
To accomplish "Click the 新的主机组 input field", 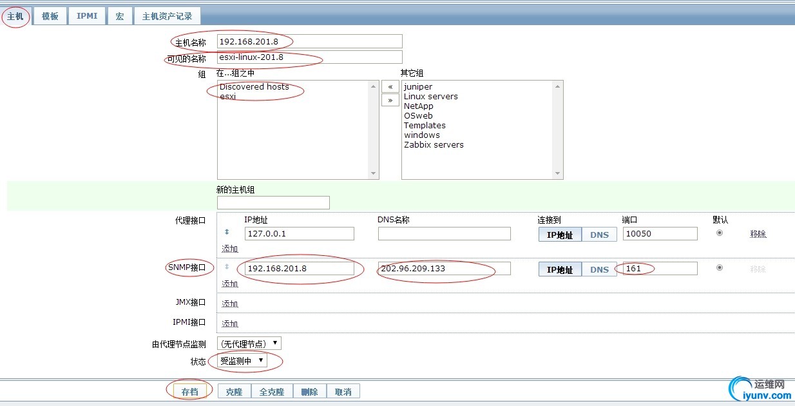I will point(273,202).
